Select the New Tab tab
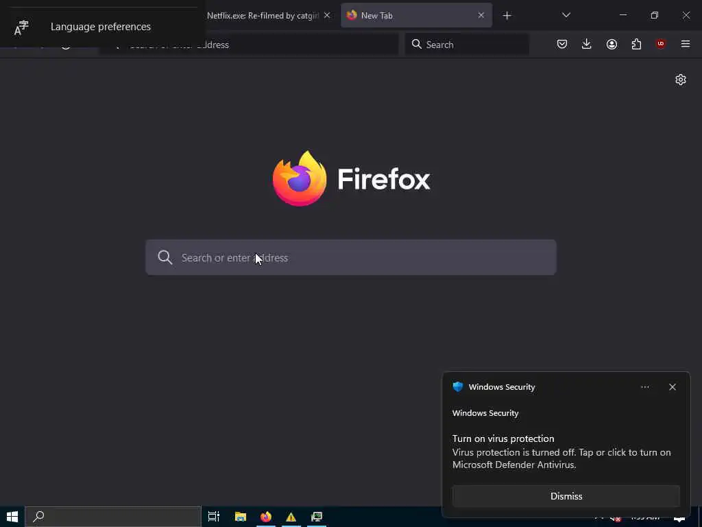This screenshot has height=527, width=702. (416, 15)
